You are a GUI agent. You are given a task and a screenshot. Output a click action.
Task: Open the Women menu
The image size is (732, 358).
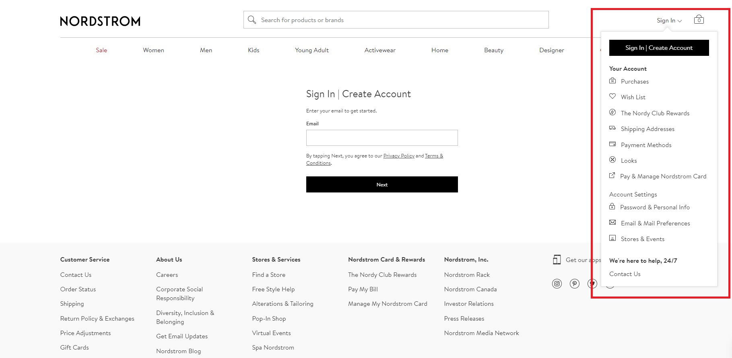(x=153, y=50)
